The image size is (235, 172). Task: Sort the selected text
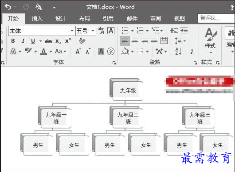tap(178, 52)
